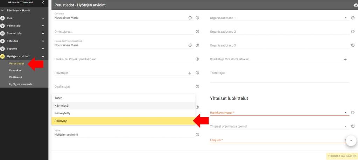Click the Vaihe value Hyötyjen arviointi
Image resolution: width=358 pixels, height=160 pixels.
pyautogui.click(x=66, y=135)
